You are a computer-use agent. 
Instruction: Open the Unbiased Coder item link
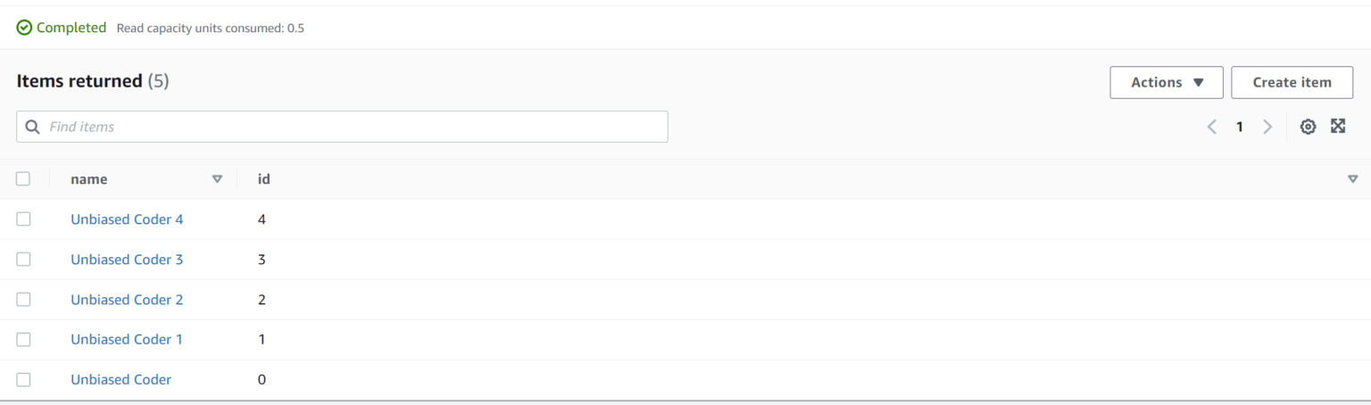pos(120,379)
